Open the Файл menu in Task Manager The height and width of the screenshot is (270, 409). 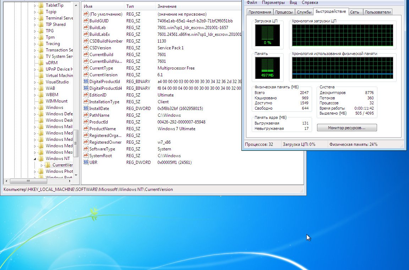[x=252, y=2]
